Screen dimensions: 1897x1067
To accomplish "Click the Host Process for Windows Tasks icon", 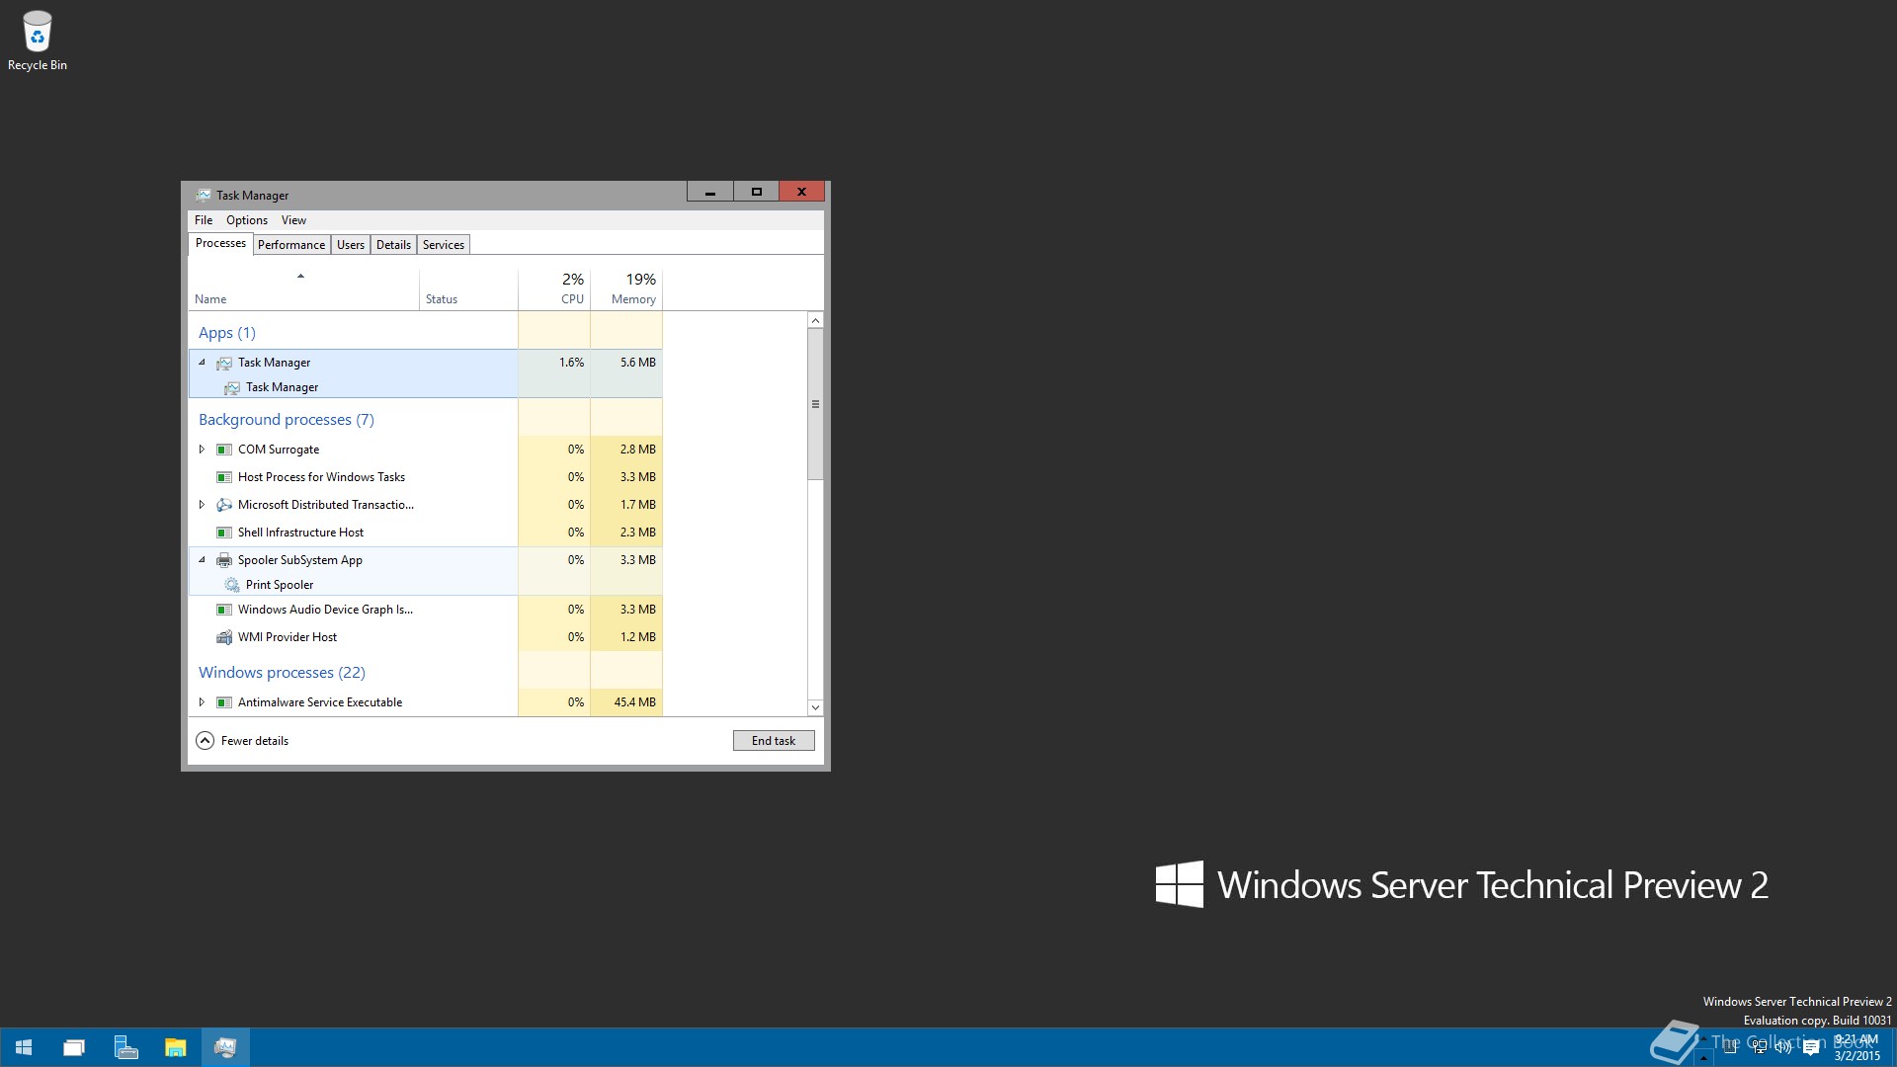I will pos(224,477).
